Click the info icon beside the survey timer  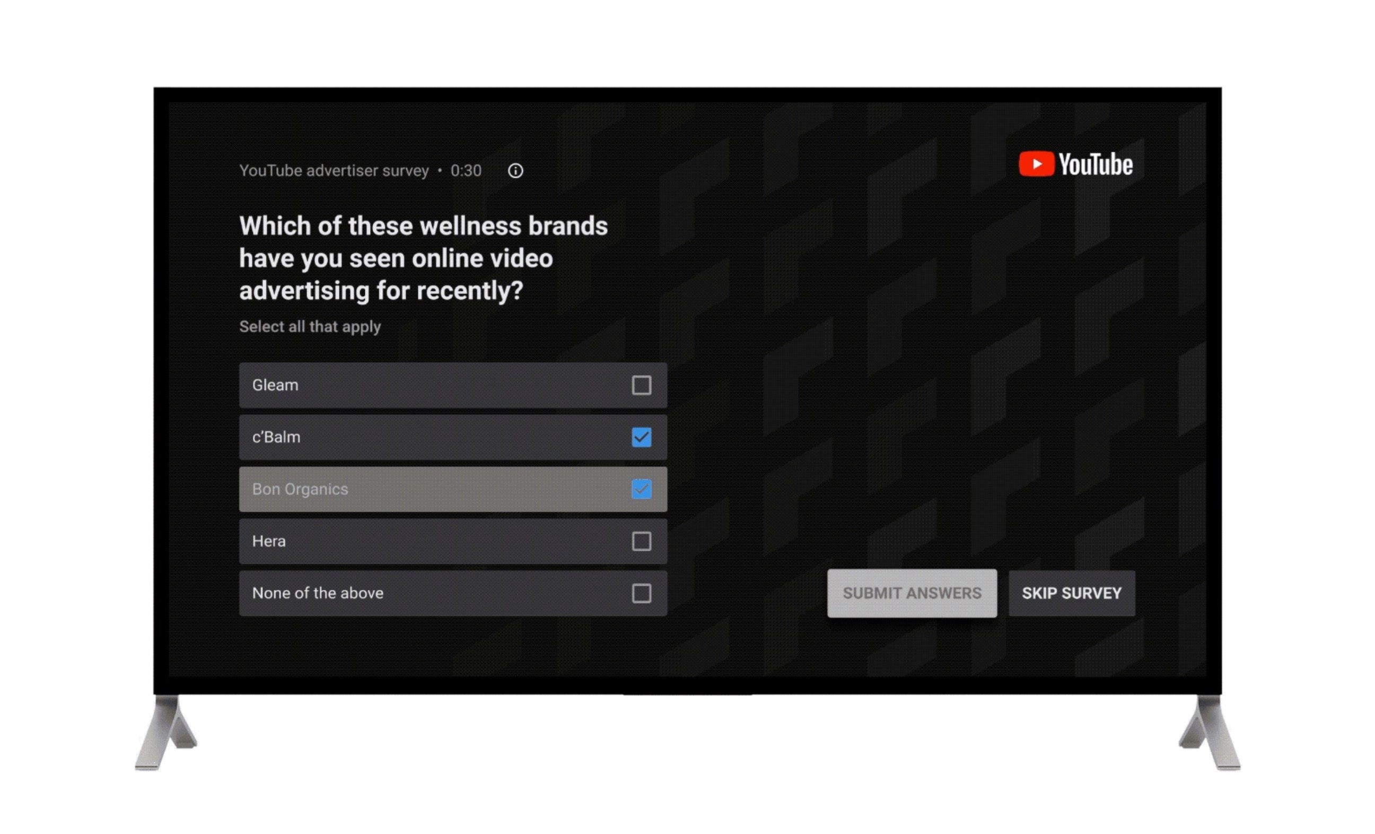[515, 171]
